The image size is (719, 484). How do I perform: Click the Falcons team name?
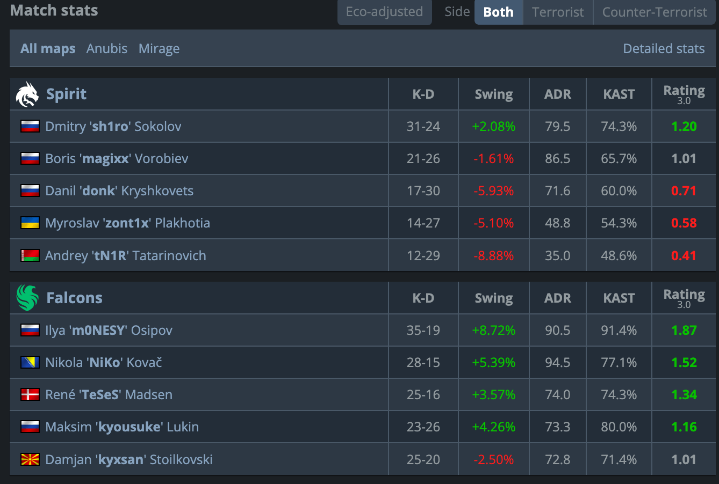click(74, 298)
